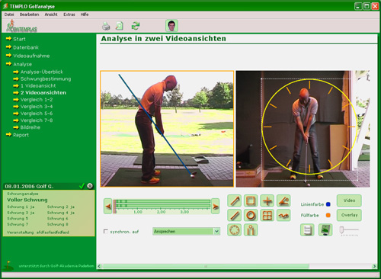Select the crosshair plus tool
381x279 pixels.
click(x=267, y=200)
